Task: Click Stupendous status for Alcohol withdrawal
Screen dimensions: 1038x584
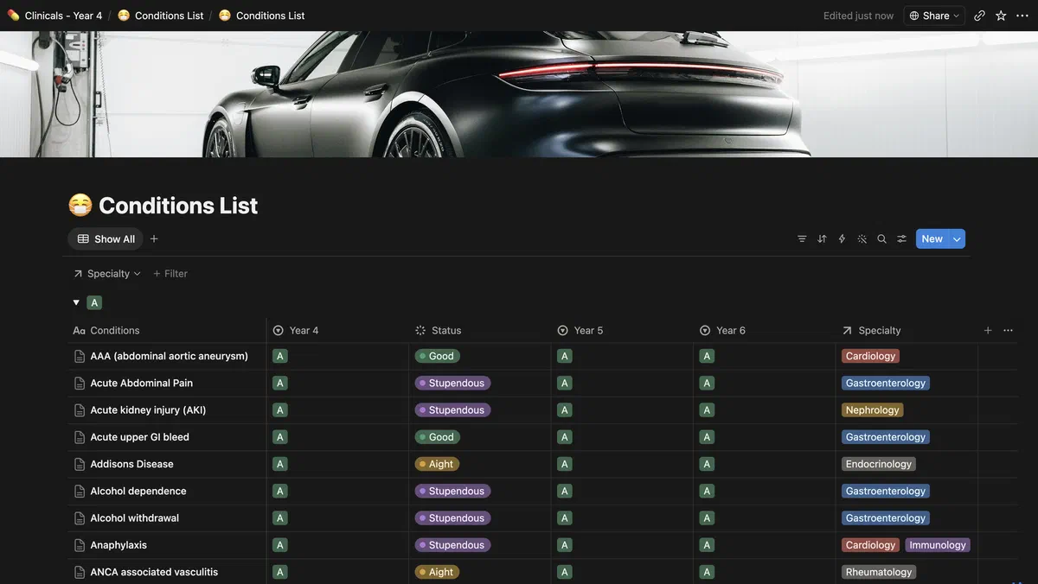Action: (452, 518)
